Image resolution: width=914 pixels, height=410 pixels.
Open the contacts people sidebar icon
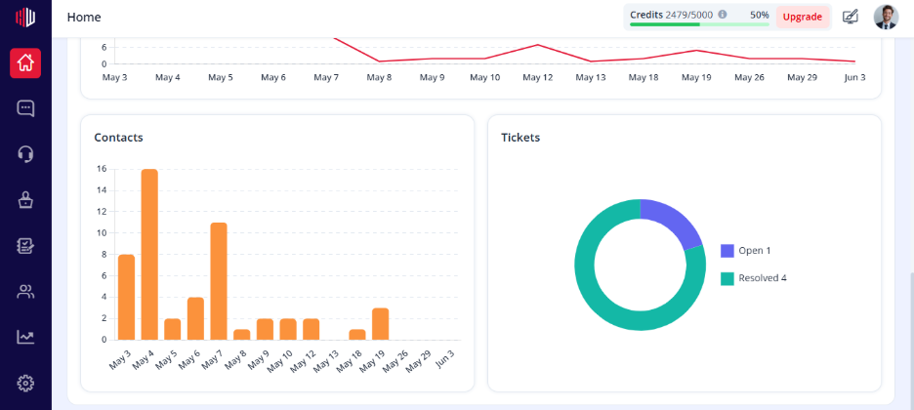coord(25,291)
